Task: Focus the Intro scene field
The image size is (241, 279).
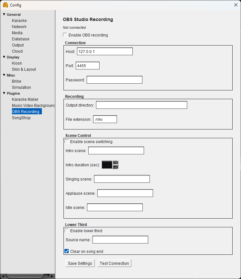Action: 116,150
